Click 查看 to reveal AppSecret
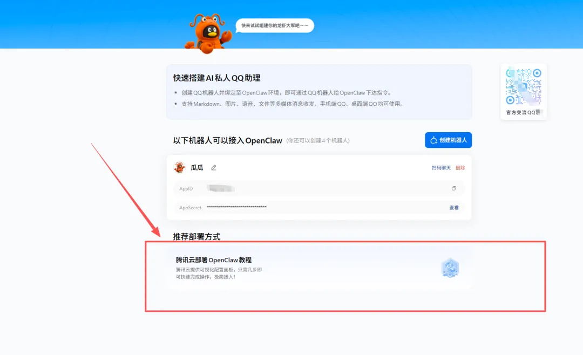The height and width of the screenshot is (355, 583). pos(453,208)
